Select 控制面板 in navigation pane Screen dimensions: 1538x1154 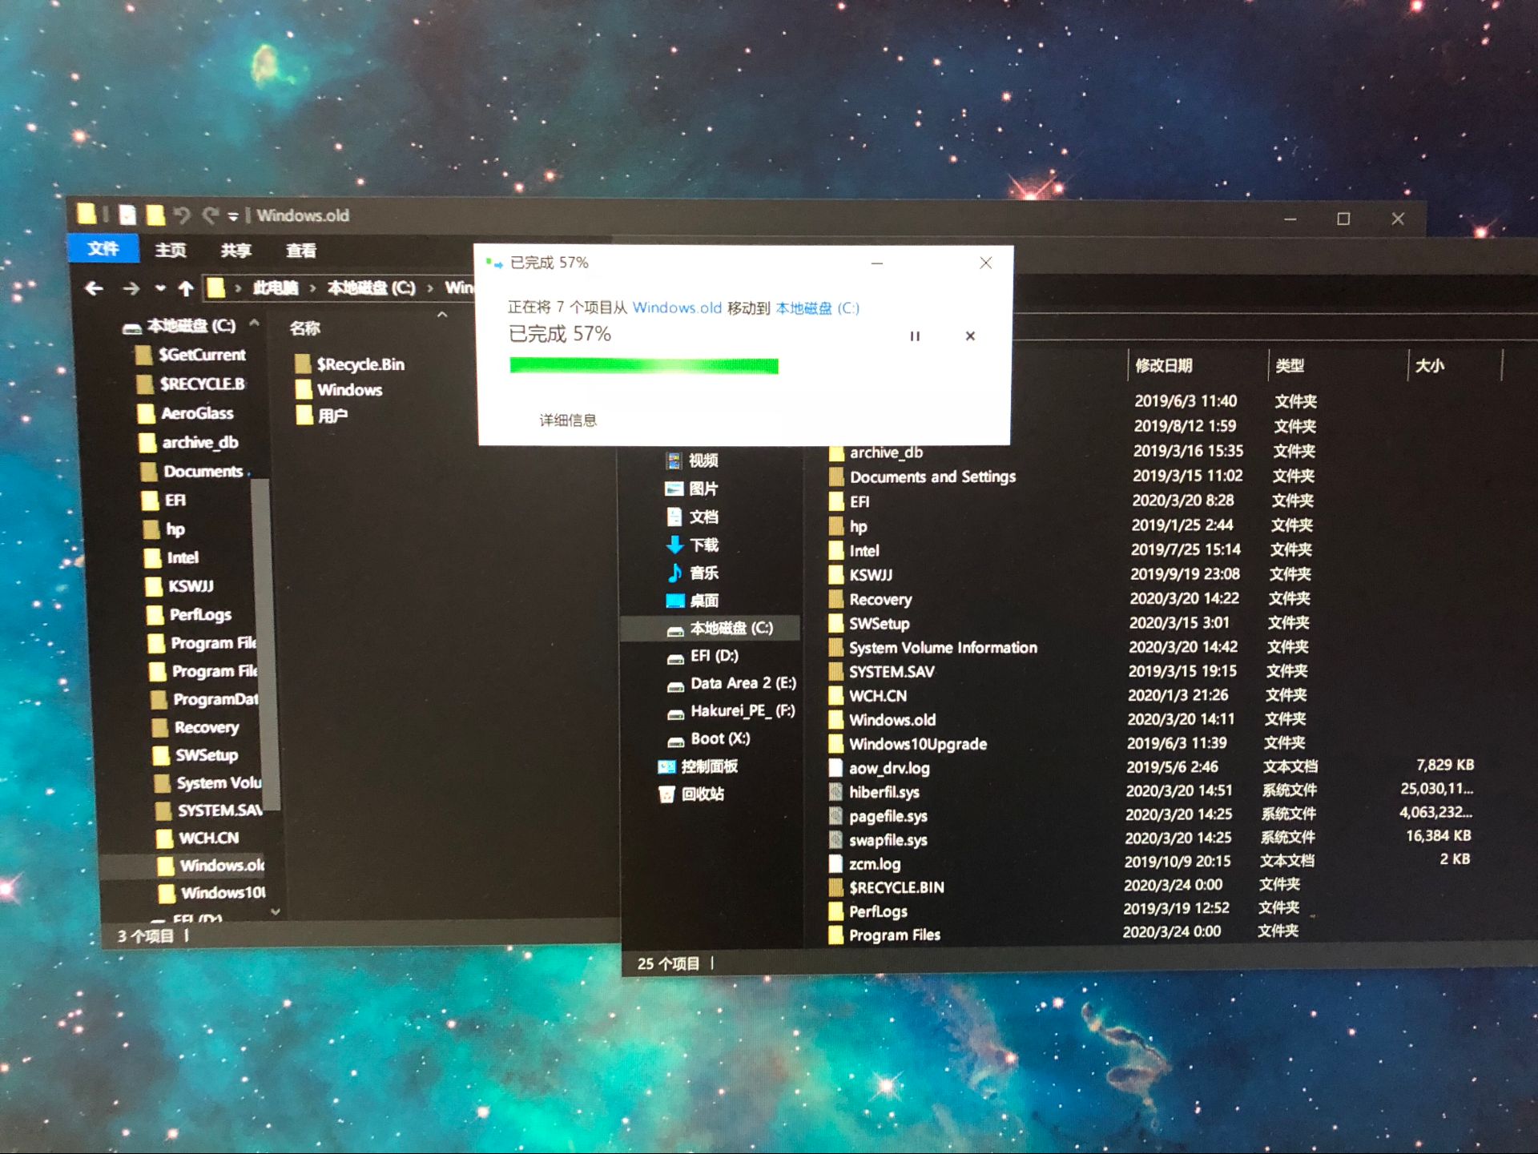coord(708,766)
